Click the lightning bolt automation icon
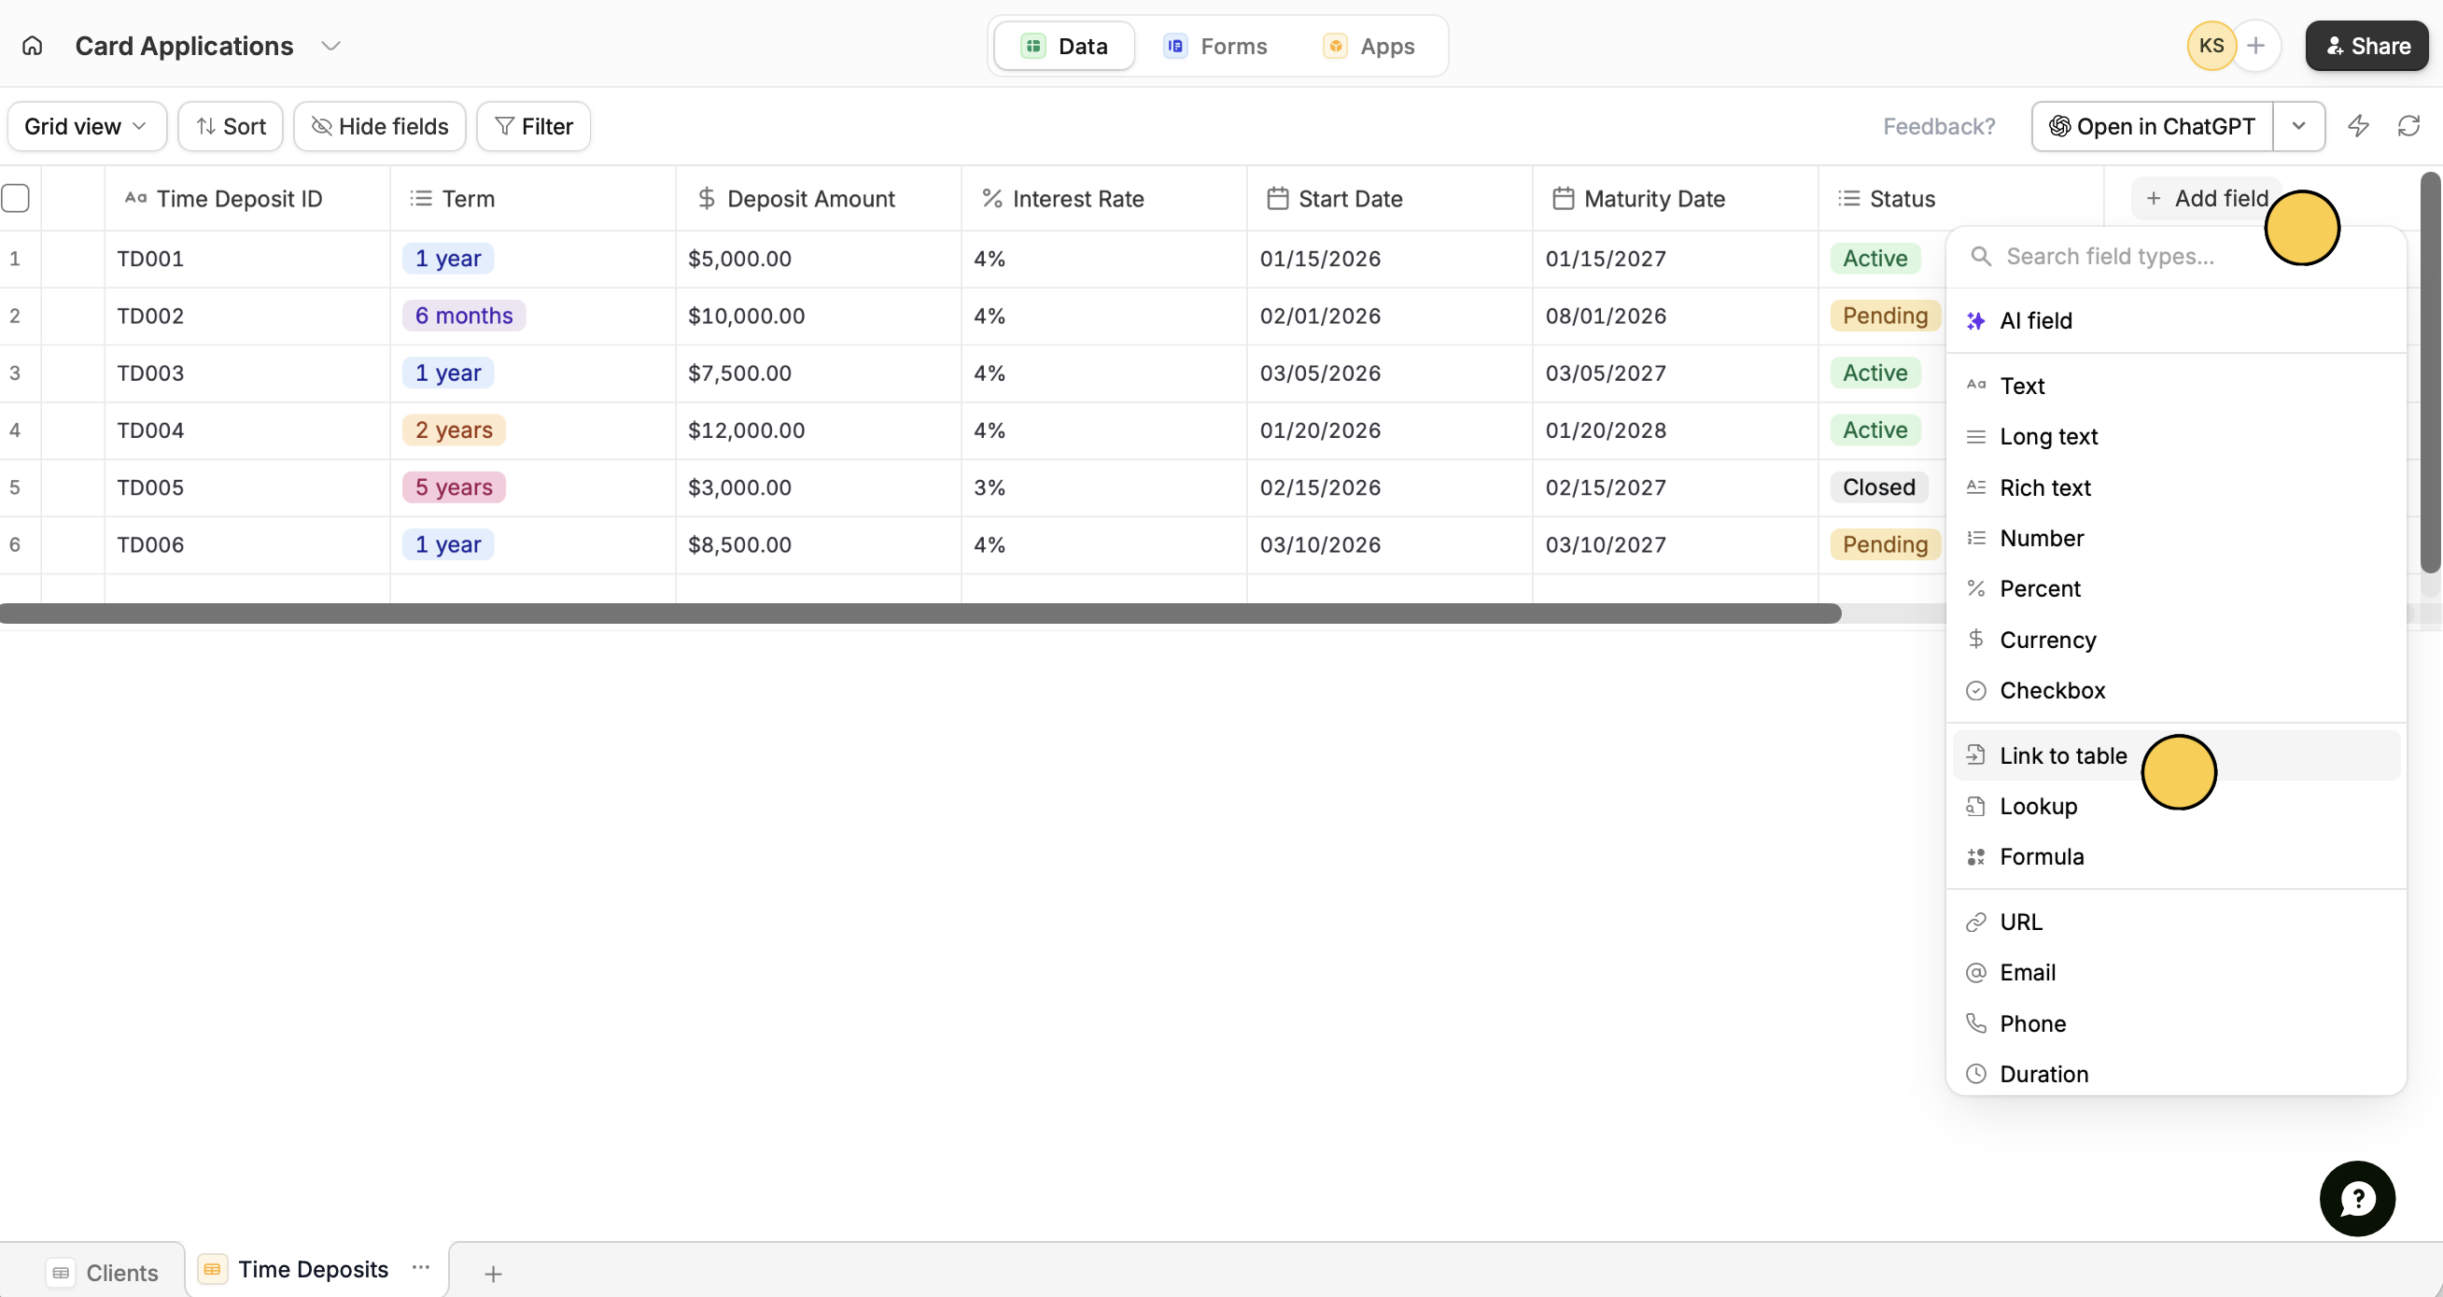Image resolution: width=2443 pixels, height=1297 pixels. pos(2358,126)
